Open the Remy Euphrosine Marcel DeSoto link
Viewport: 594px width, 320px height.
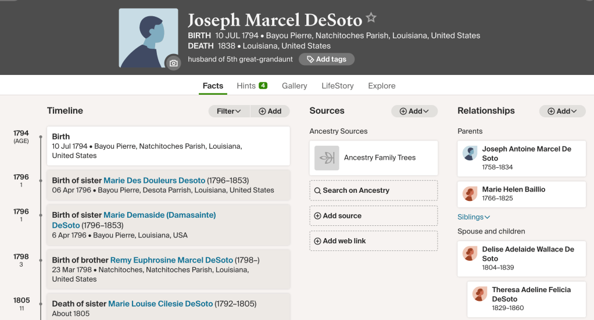tap(171, 260)
